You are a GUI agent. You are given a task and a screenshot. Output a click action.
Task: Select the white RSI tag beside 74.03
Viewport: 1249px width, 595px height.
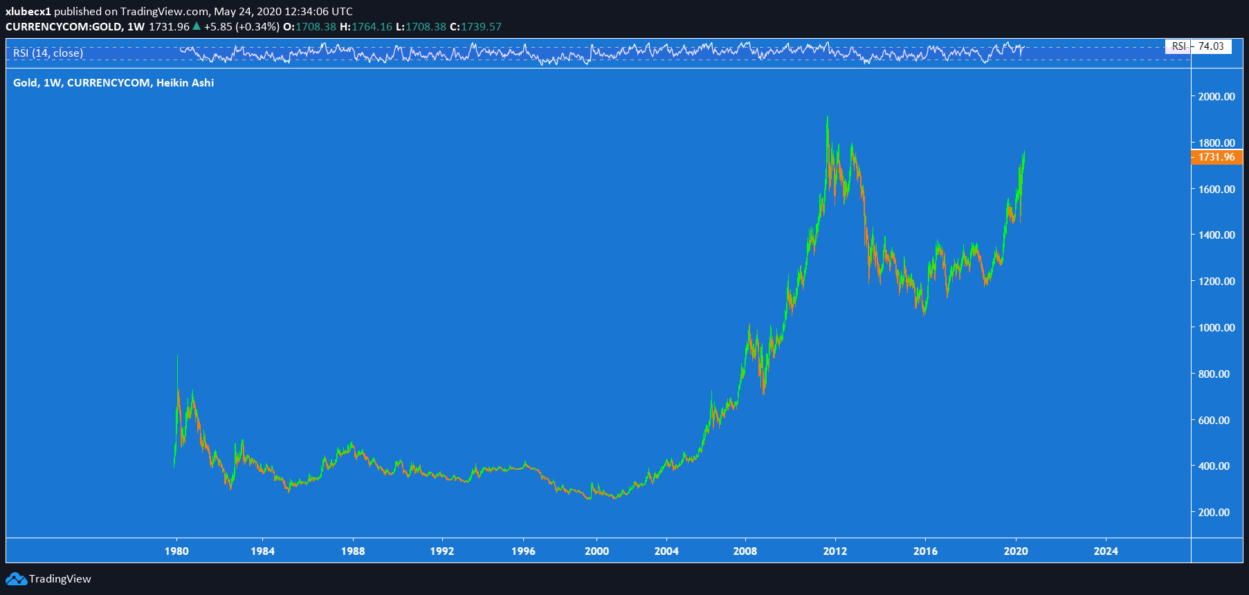1178,46
